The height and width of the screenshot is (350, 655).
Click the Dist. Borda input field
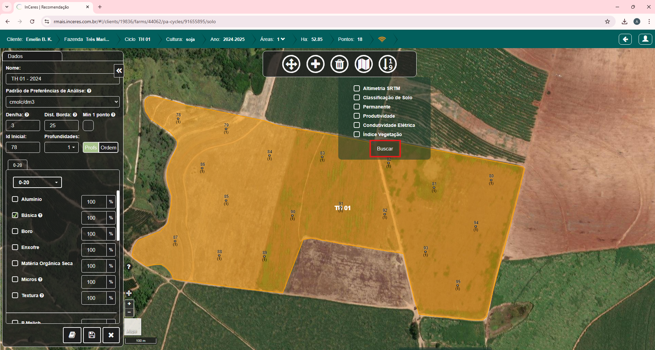(62, 126)
